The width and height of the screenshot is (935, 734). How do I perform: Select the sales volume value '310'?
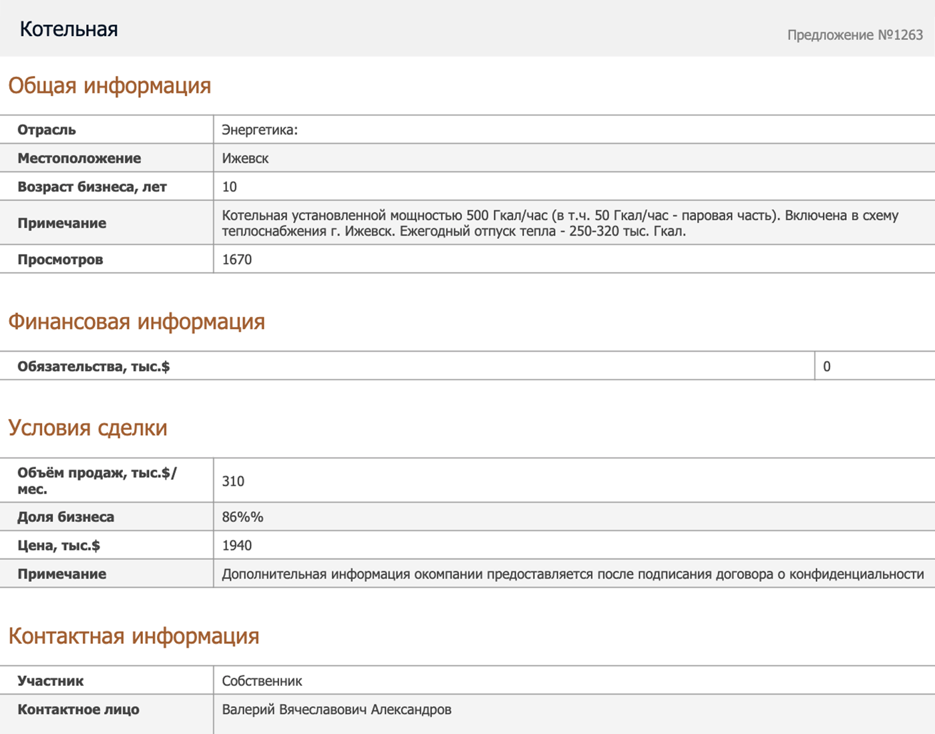pyautogui.click(x=233, y=481)
